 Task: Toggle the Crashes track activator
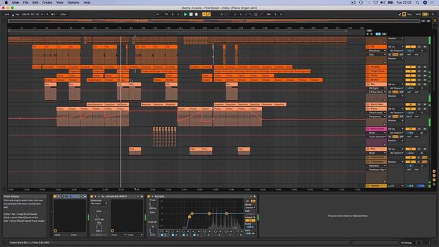(x=410, y=67)
